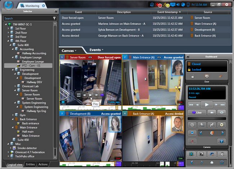Click the filter funnel icon in Search box
Image resolution: width=234 pixels, height=169 pixels.
54,18
